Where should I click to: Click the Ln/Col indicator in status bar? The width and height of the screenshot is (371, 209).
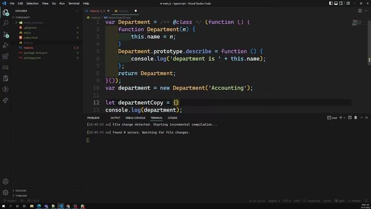[x=257, y=201]
